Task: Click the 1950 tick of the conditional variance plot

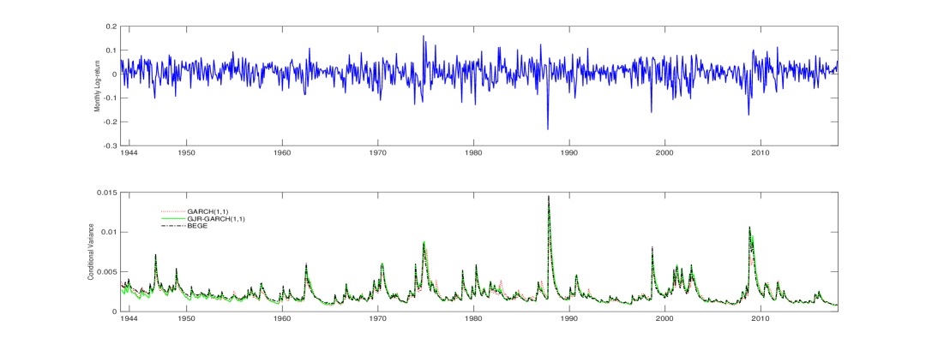Action: click(x=187, y=317)
